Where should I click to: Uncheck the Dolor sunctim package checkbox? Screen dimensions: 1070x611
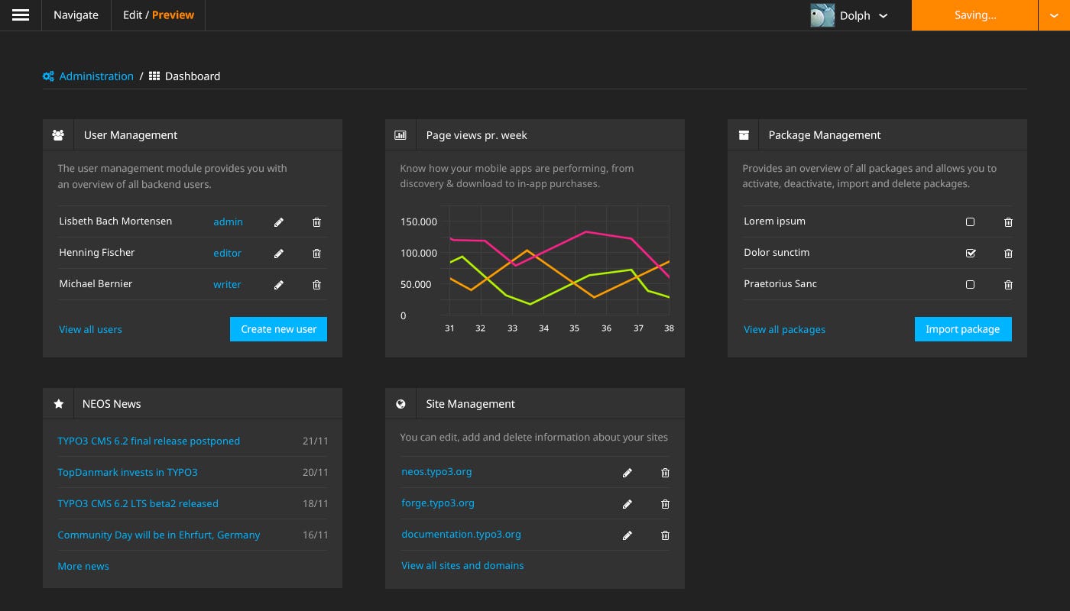click(x=970, y=253)
